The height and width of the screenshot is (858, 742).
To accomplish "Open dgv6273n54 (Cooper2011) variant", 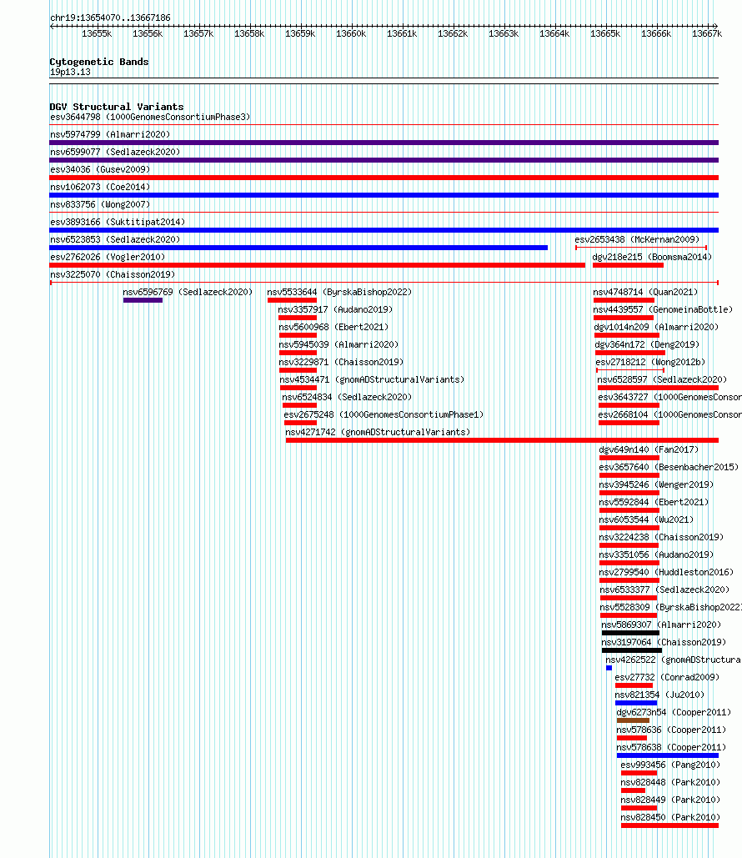I will 674,712.
